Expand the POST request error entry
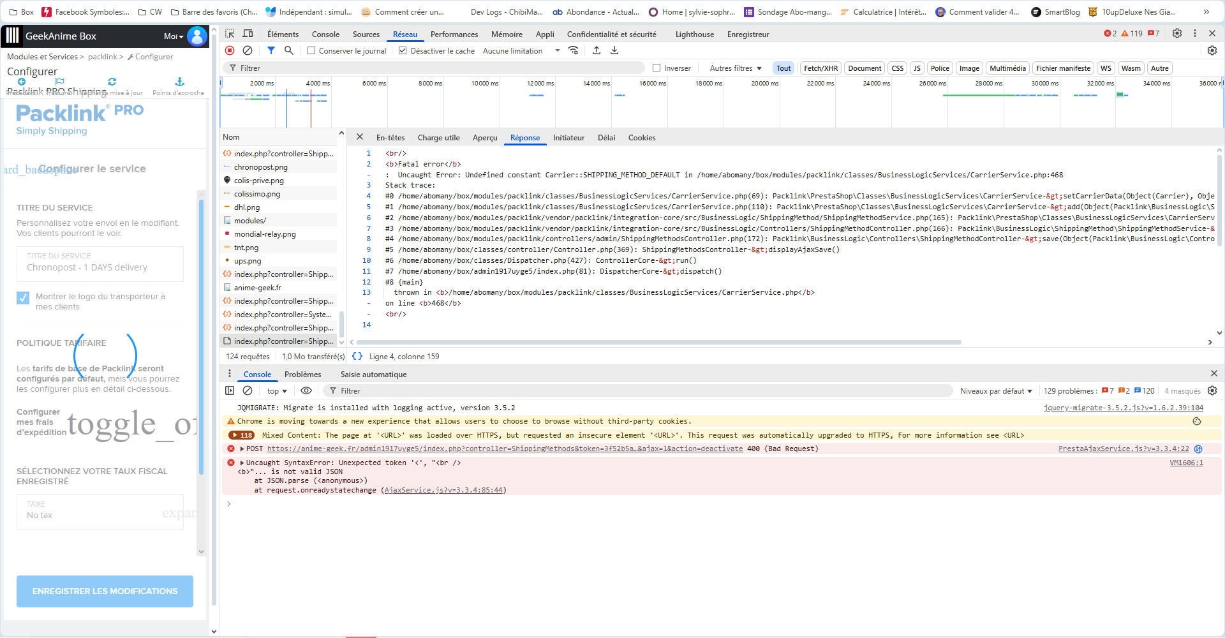The height and width of the screenshot is (638, 1225). (x=242, y=449)
